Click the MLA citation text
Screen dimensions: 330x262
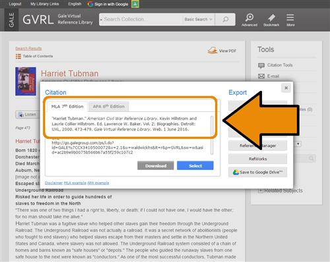pyautogui.click(x=124, y=124)
